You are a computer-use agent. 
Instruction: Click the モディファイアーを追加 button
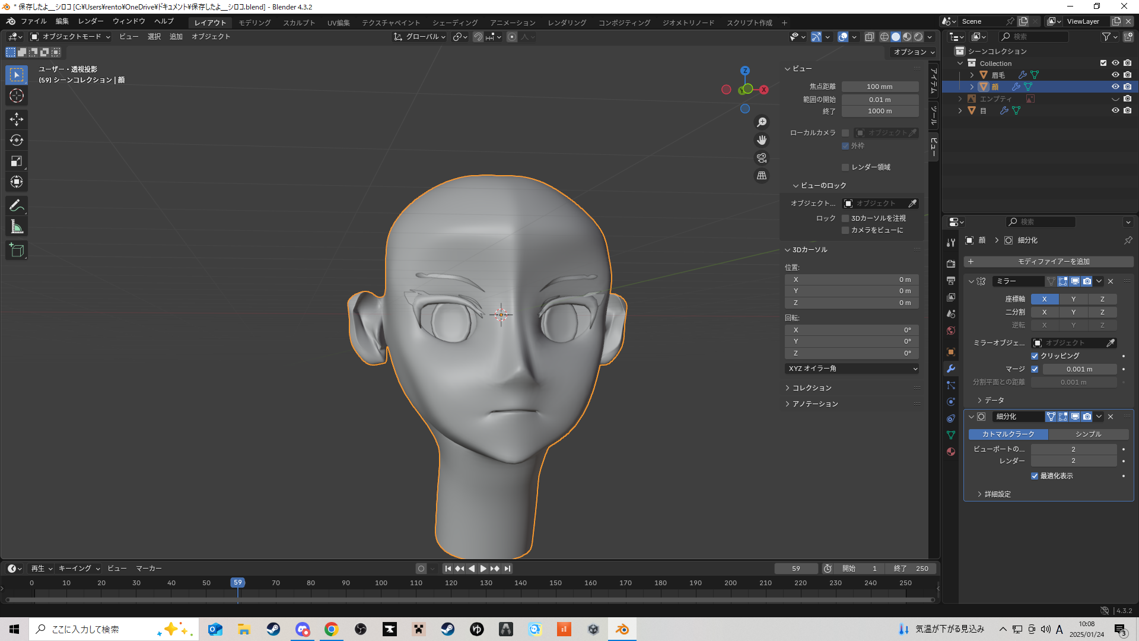click(1049, 262)
